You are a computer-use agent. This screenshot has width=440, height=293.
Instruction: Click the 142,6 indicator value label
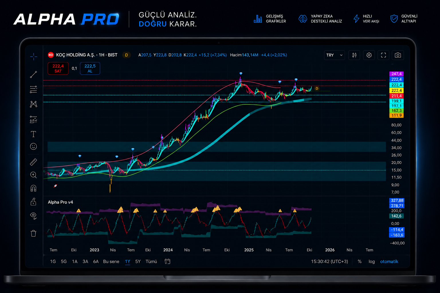pos(396,216)
